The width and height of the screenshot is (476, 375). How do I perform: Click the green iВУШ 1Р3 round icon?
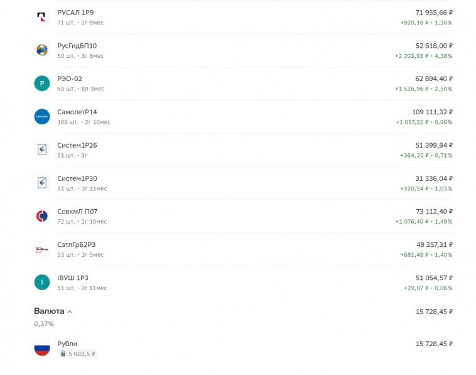click(x=41, y=283)
